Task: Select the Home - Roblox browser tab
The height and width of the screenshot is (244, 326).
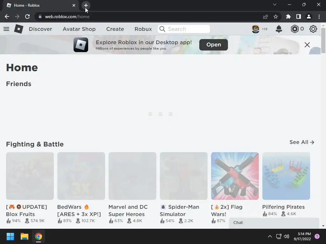Action: click(40, 5)
